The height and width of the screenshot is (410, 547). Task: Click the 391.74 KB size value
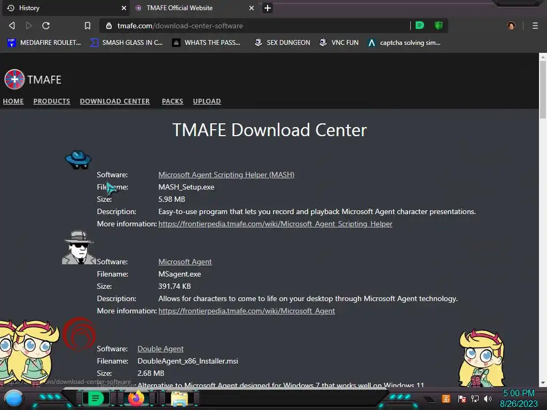pyautogui.click(x=175, y=286)
